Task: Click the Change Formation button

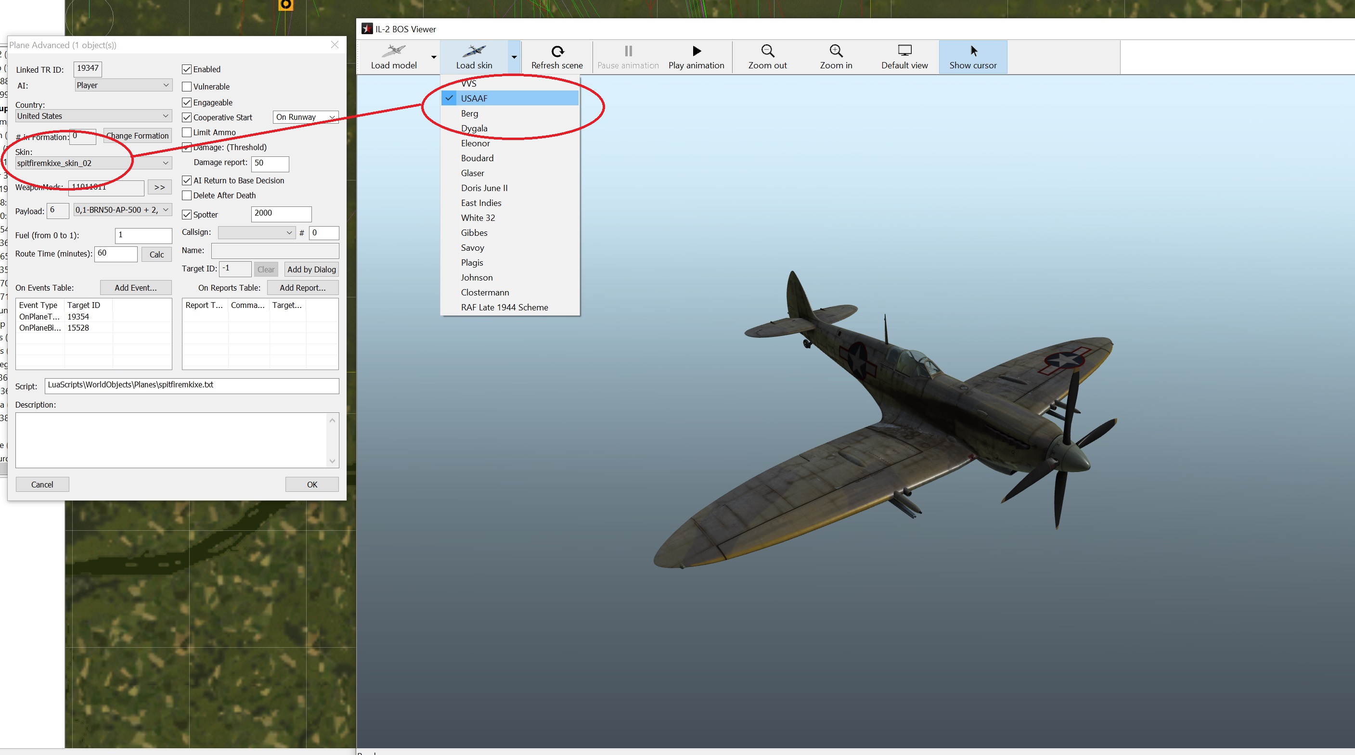Action: 137,136
